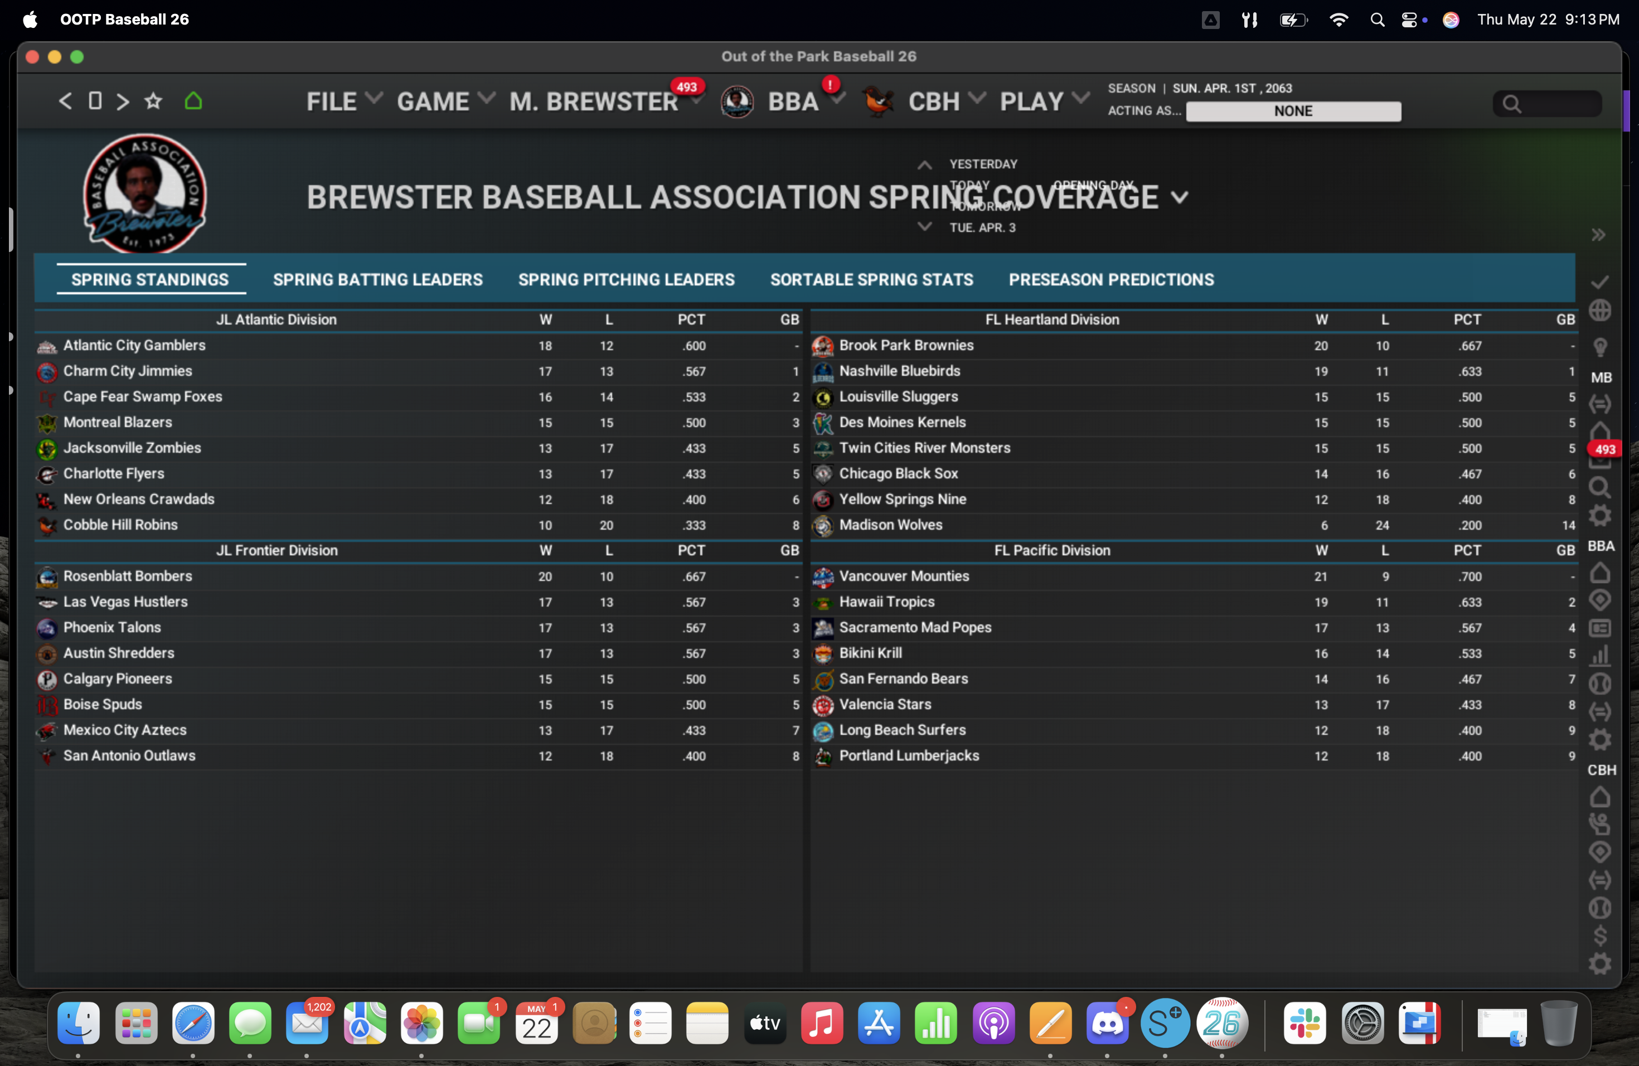The image size is (1639, 1066).
Task: Click the BBA section news card icon
Action: [1600, 628]
